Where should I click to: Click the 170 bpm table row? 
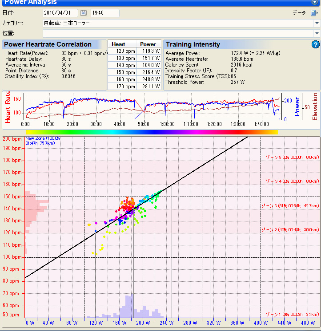pos(134,87)
